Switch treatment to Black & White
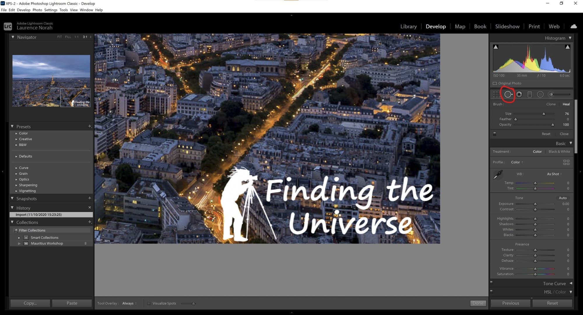This screenshot has width=583, height=315. click(x=559, y=152)
